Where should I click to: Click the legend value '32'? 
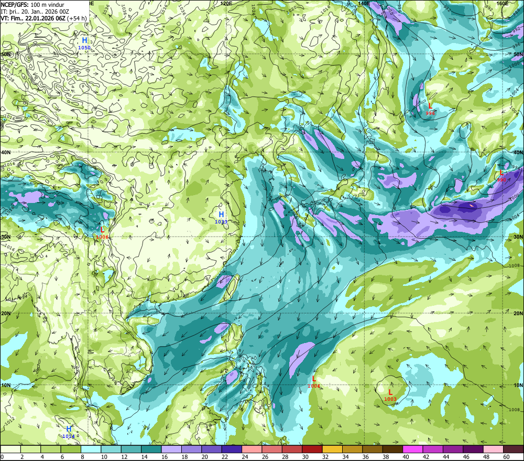tap(325, 457)
